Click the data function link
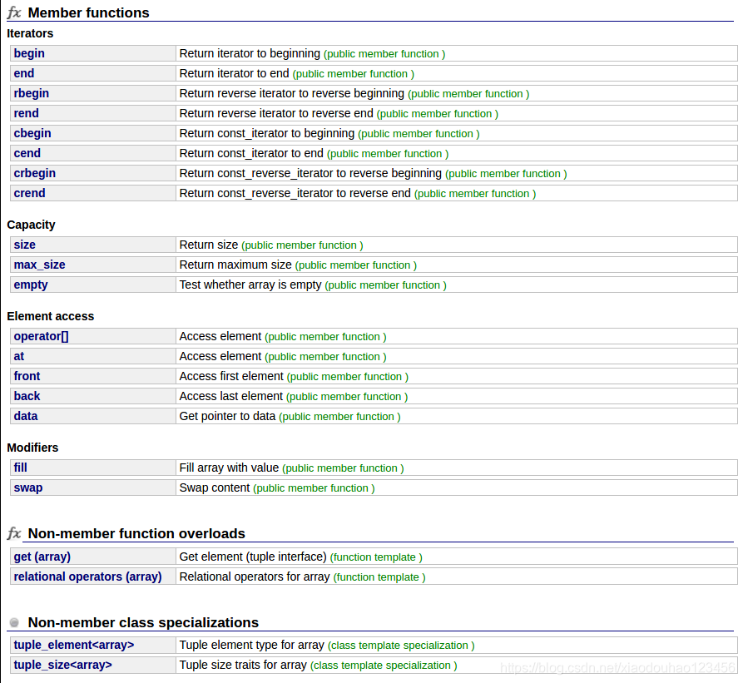The width and height of the screenshot is (743, 683). (x=26, y=415)
